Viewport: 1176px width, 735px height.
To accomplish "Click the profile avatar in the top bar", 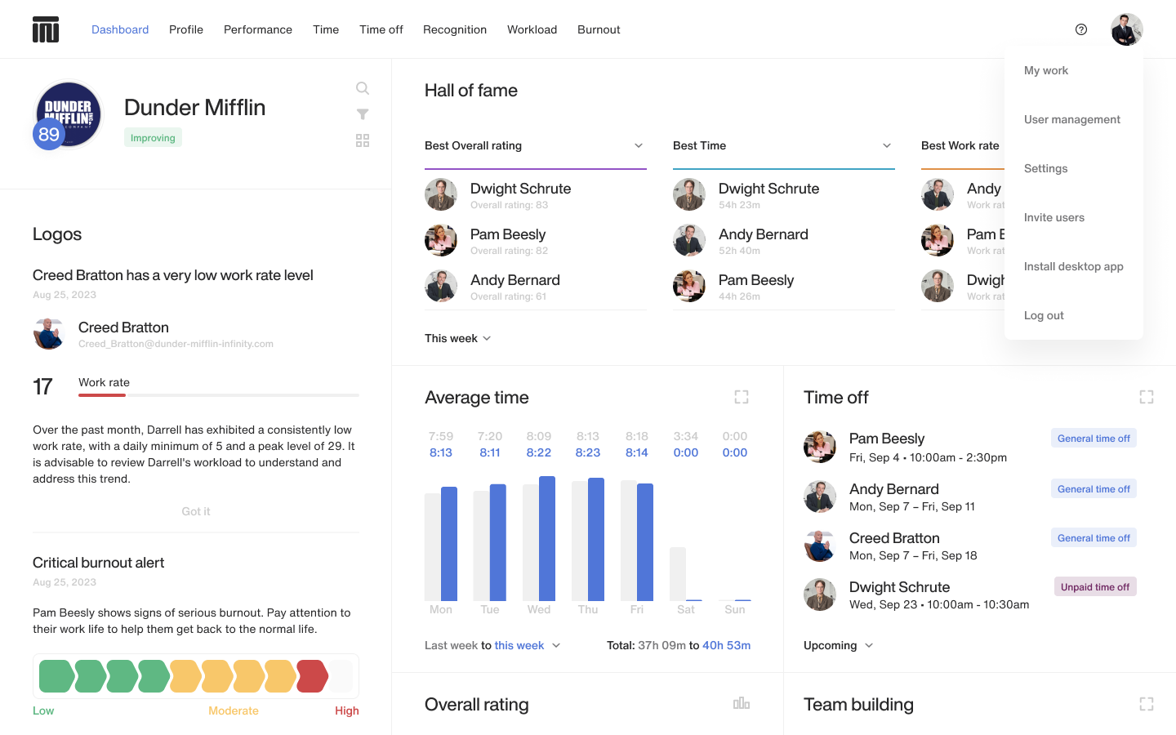I will (1126, 29).
